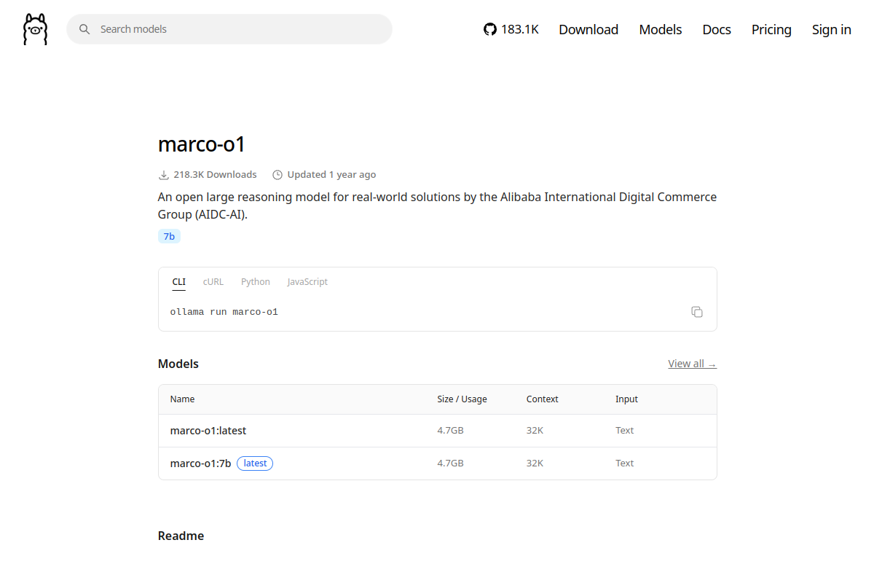Select the CLI tab
The image size is (874, 583).
pos(179,282)
